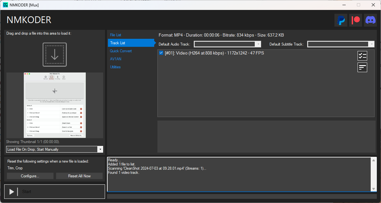Close the NMKODER window
The width and height of the screenshot is (381, 203).
(373, 5)
